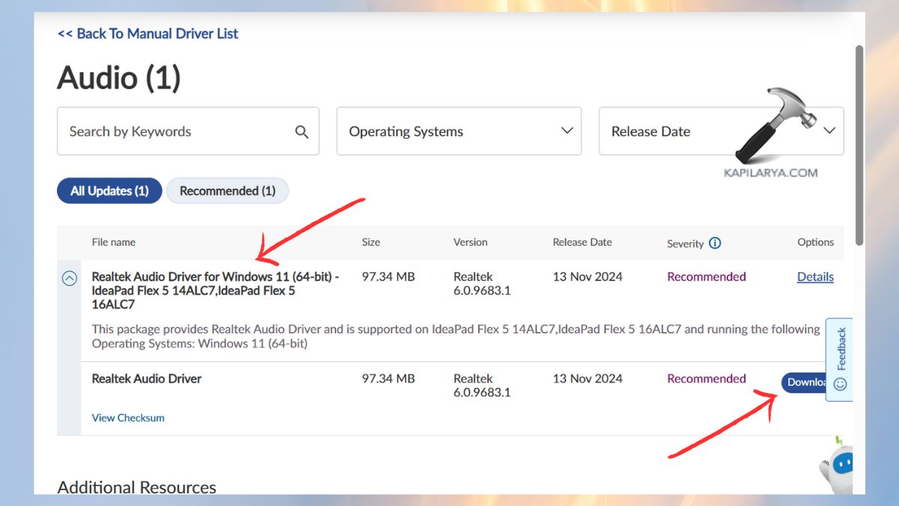
Task: Click the View Checksum link
Action: [x=128, y=418]
